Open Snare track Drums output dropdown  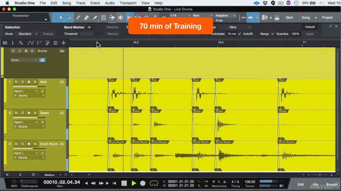(29, 126)
